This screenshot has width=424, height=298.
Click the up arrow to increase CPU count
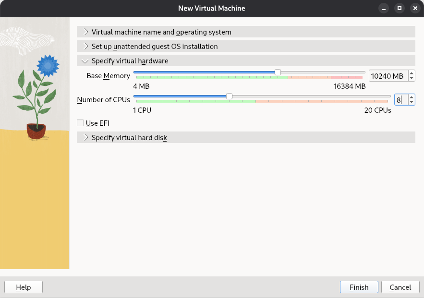[411, 97]
